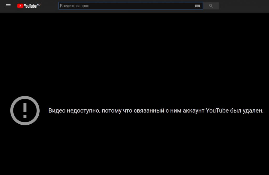This screenshot has width=269, height=175.
Task: Click the 'Видео недоступно' error message text
Action: point(156,110)
